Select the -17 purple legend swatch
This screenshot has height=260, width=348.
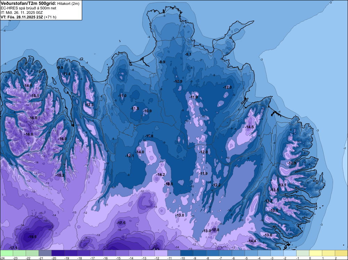pyautogui.click(x=96, y=253)
